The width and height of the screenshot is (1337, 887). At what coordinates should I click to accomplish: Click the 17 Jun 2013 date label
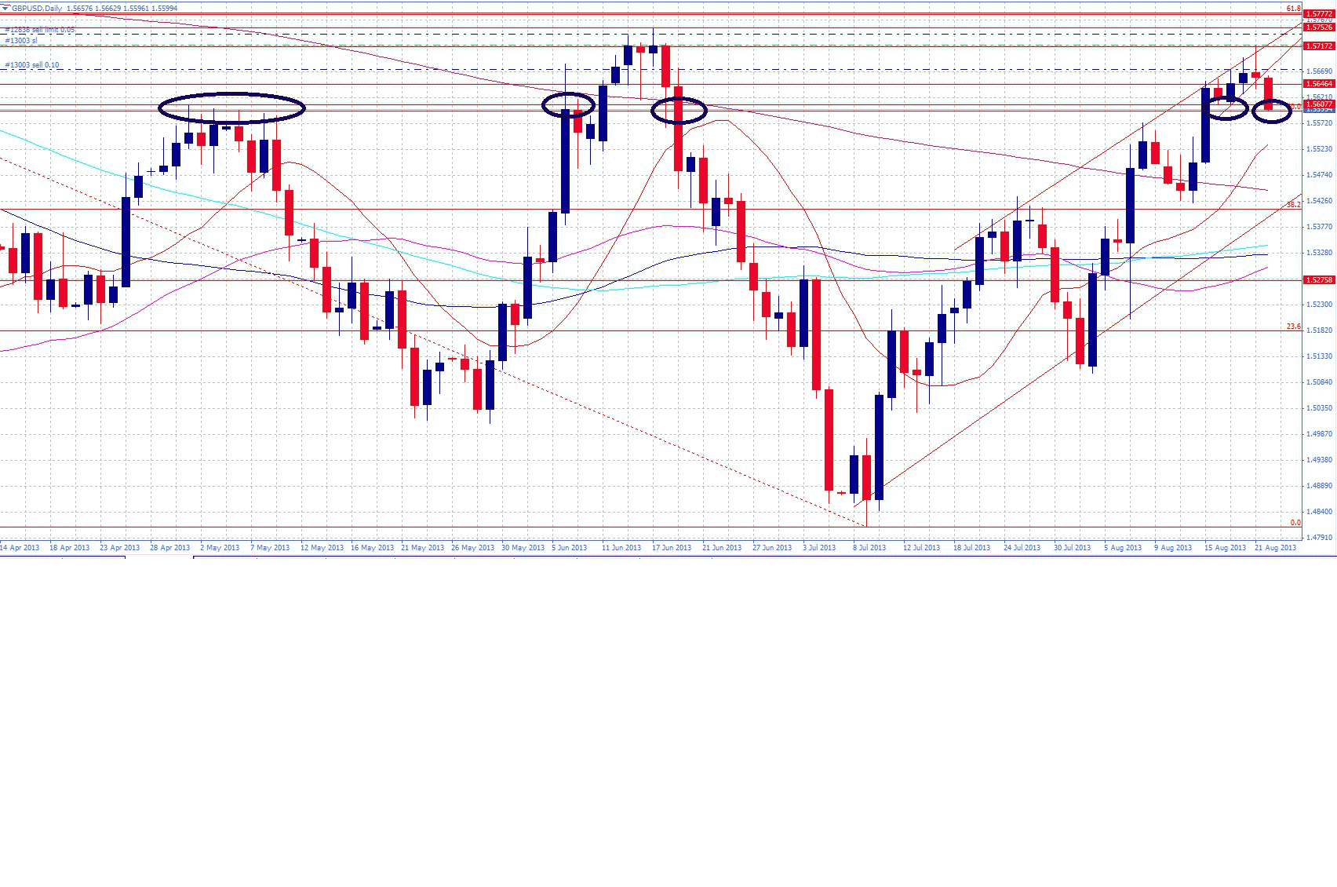(672, 547)
